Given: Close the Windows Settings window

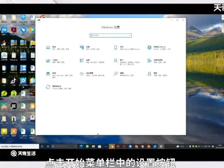Looking at the screenshot, I should [183, 20].
